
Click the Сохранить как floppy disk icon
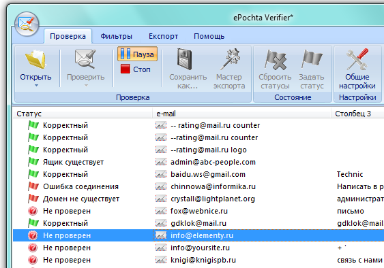185,59
